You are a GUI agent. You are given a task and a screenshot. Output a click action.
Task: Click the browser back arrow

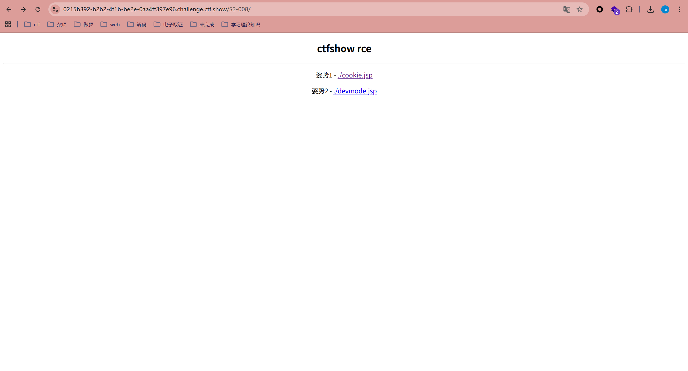point(9,9)
